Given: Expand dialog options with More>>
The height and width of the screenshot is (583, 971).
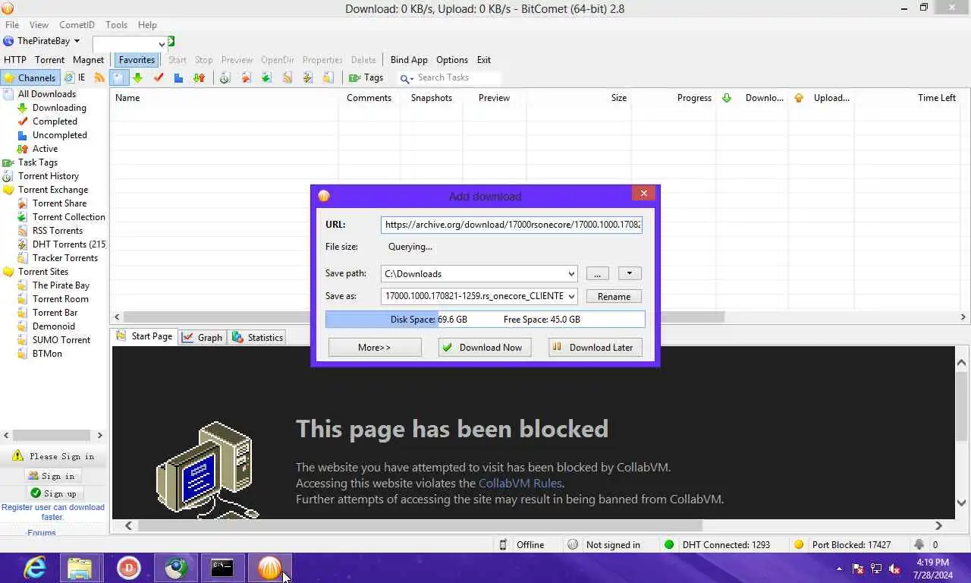Looking at the screenshot, I should 375,348.
